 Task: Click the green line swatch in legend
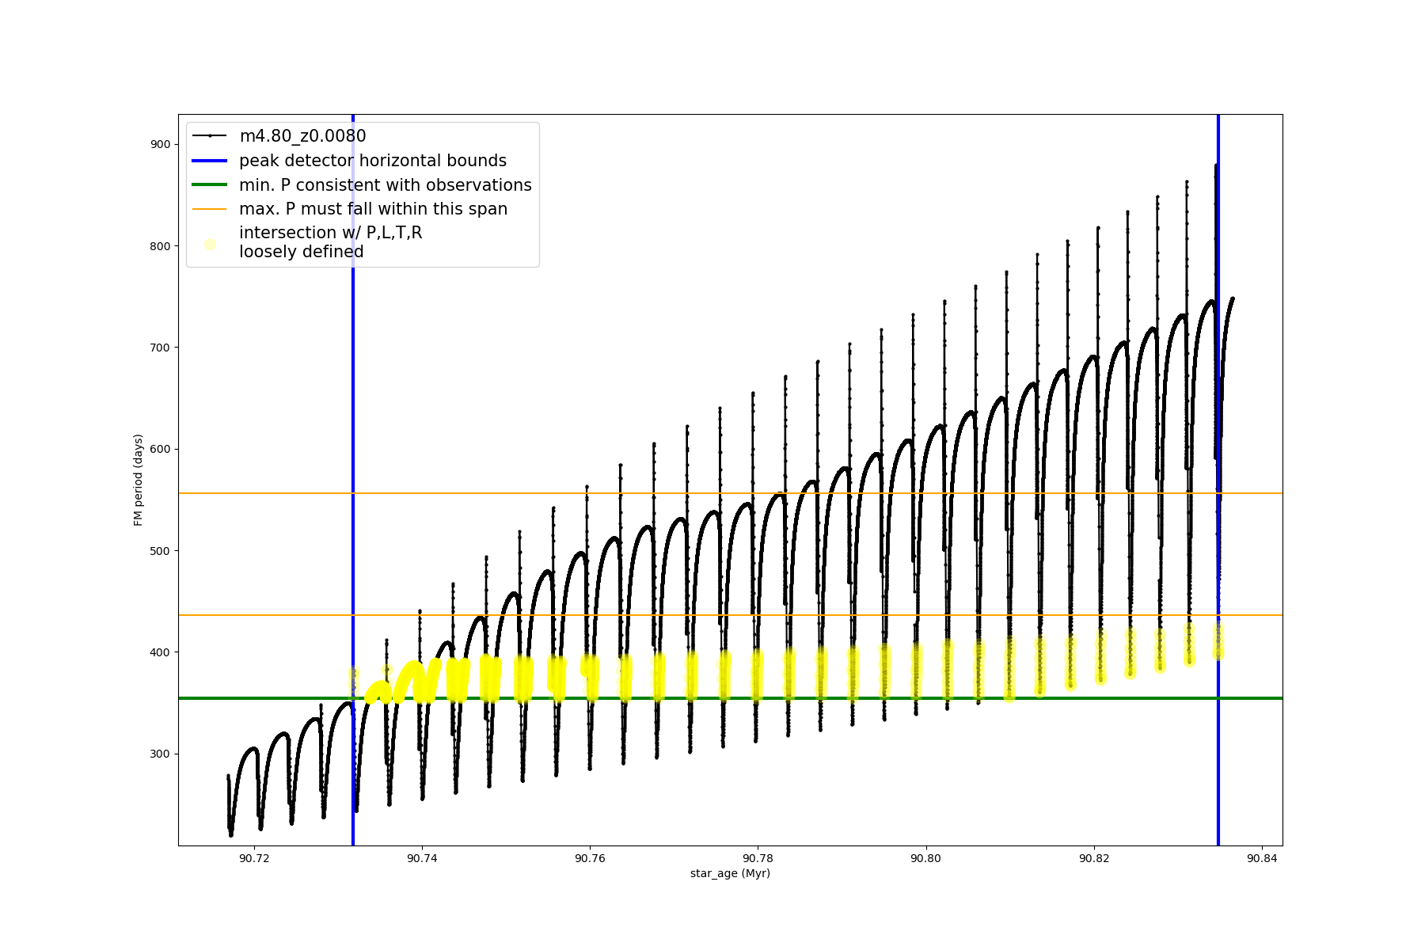210,185
